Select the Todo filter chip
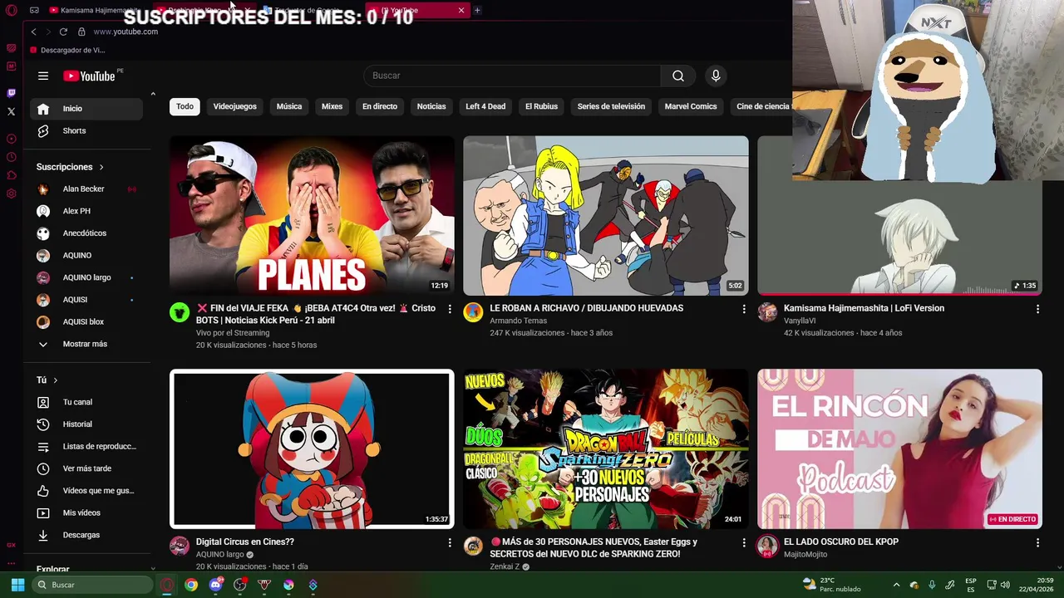Image resolution: width=1064 pixels, height=598 pixels. coord(185,106)
